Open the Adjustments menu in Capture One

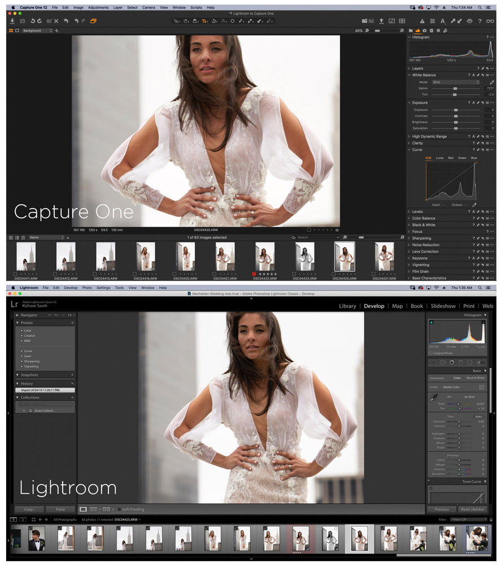pos(98,7)
